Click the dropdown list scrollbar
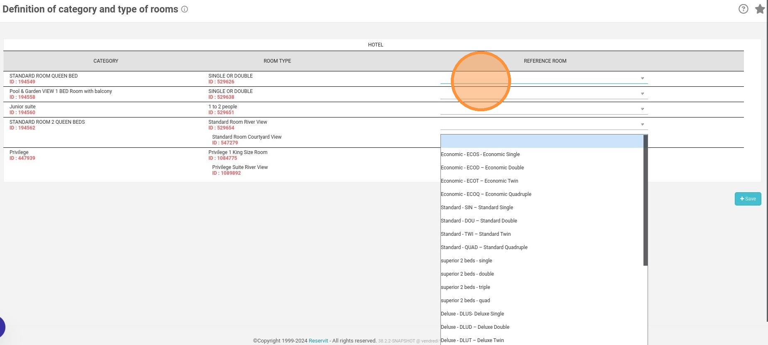This screenshot has height=345, width=768. tap(645, 200)
